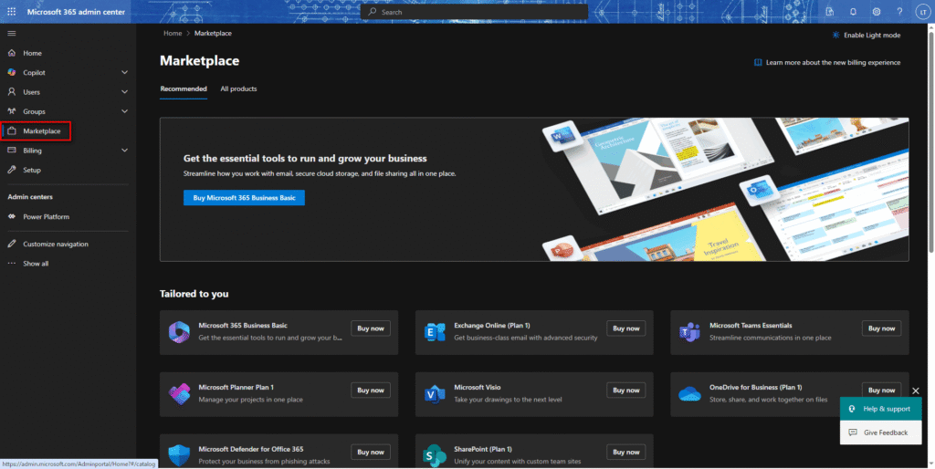The image size is (935, 469).
Task: Click the help question mark icon
Action: (x=898, y=12)
